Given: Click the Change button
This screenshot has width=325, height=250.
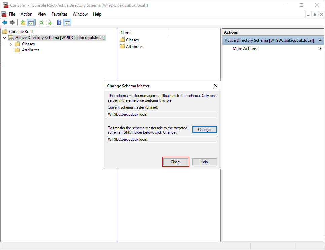Looking at the screenshot, I should click(x=204, y=129).
